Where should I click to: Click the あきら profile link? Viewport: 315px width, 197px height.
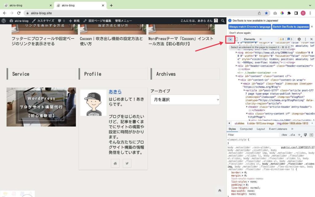[115, 92]
